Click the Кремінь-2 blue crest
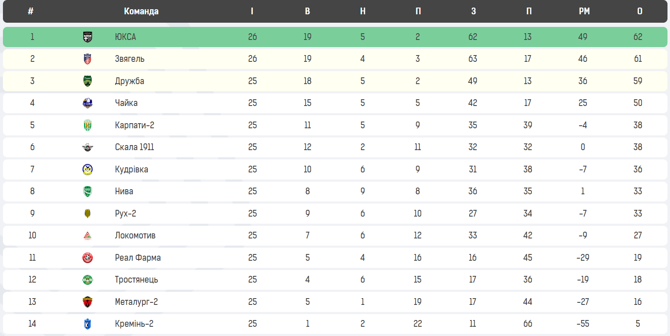Viewport: 670px width, 336px height. pyautogui.click(x=87, y=324)
